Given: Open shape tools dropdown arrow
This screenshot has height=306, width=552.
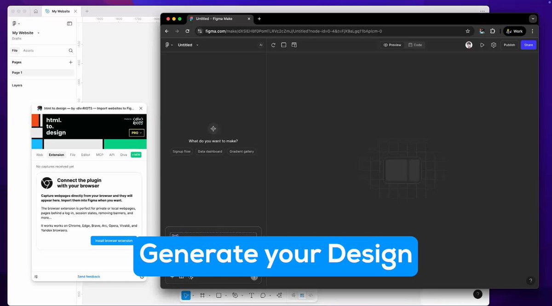Looking at the screenshot, I should click(x=225, y=295).
